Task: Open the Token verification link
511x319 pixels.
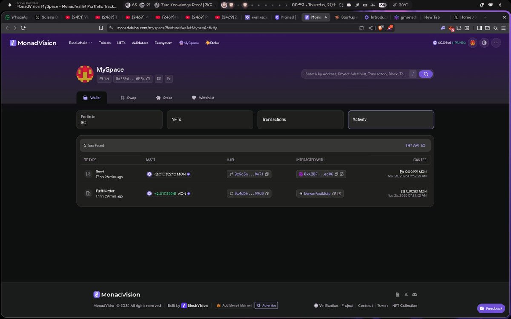Action: (382, 305)
